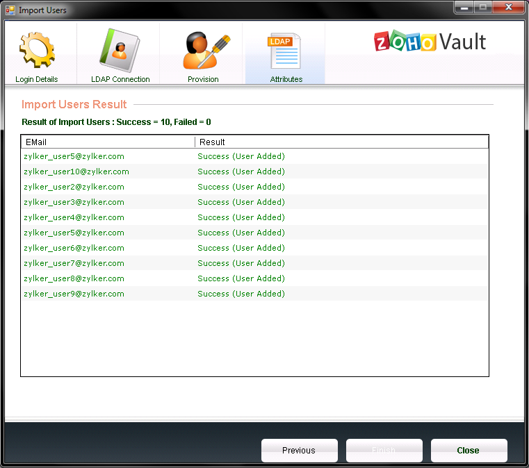This screenshot has width=529, height=468.
Task: Select the zylker_user9@zylker.com row
Action: point(74,294)
